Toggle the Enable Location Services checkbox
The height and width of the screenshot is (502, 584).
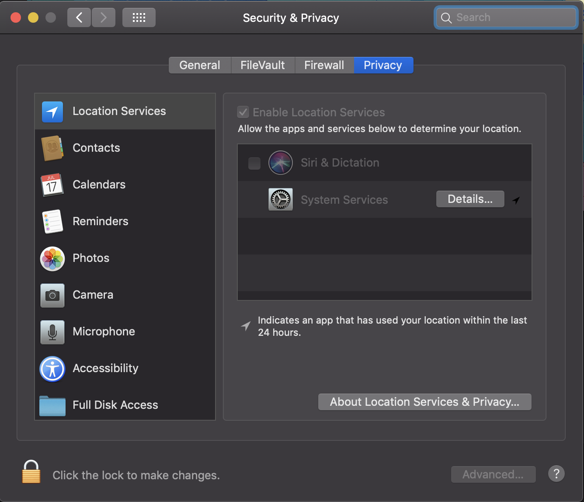click(243, 112)
